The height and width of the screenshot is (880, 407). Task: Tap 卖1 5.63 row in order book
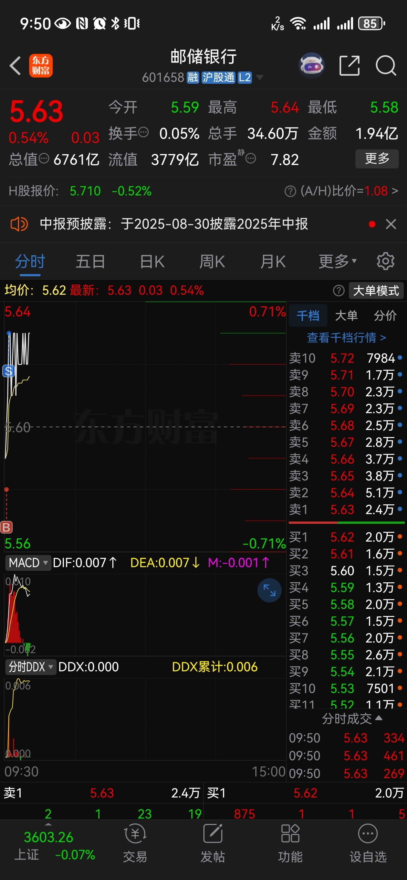[x=346, y=510]
